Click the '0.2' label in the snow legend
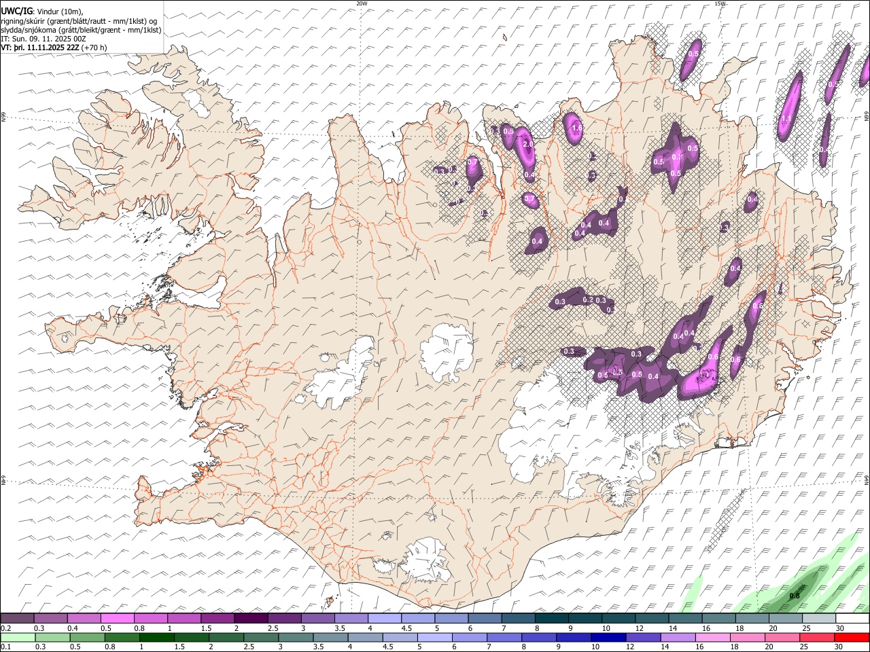Image resolution: width=870 pixels, height=652 pixels. click(5, 628)
